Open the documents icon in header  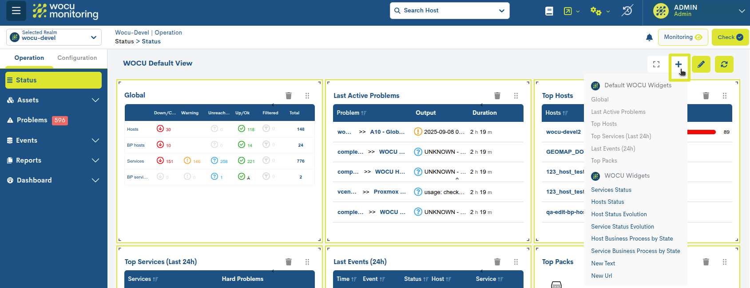coord(549,11)
